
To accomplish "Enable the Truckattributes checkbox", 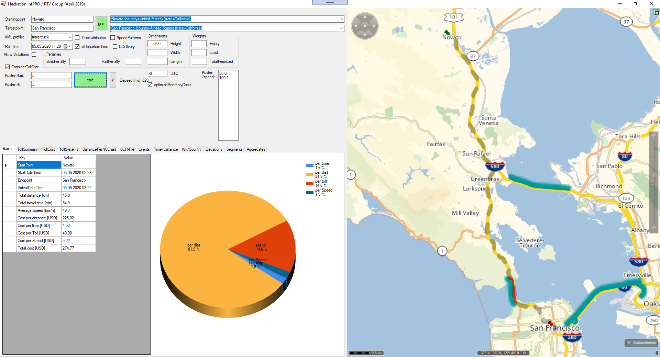I will [77, 38].
